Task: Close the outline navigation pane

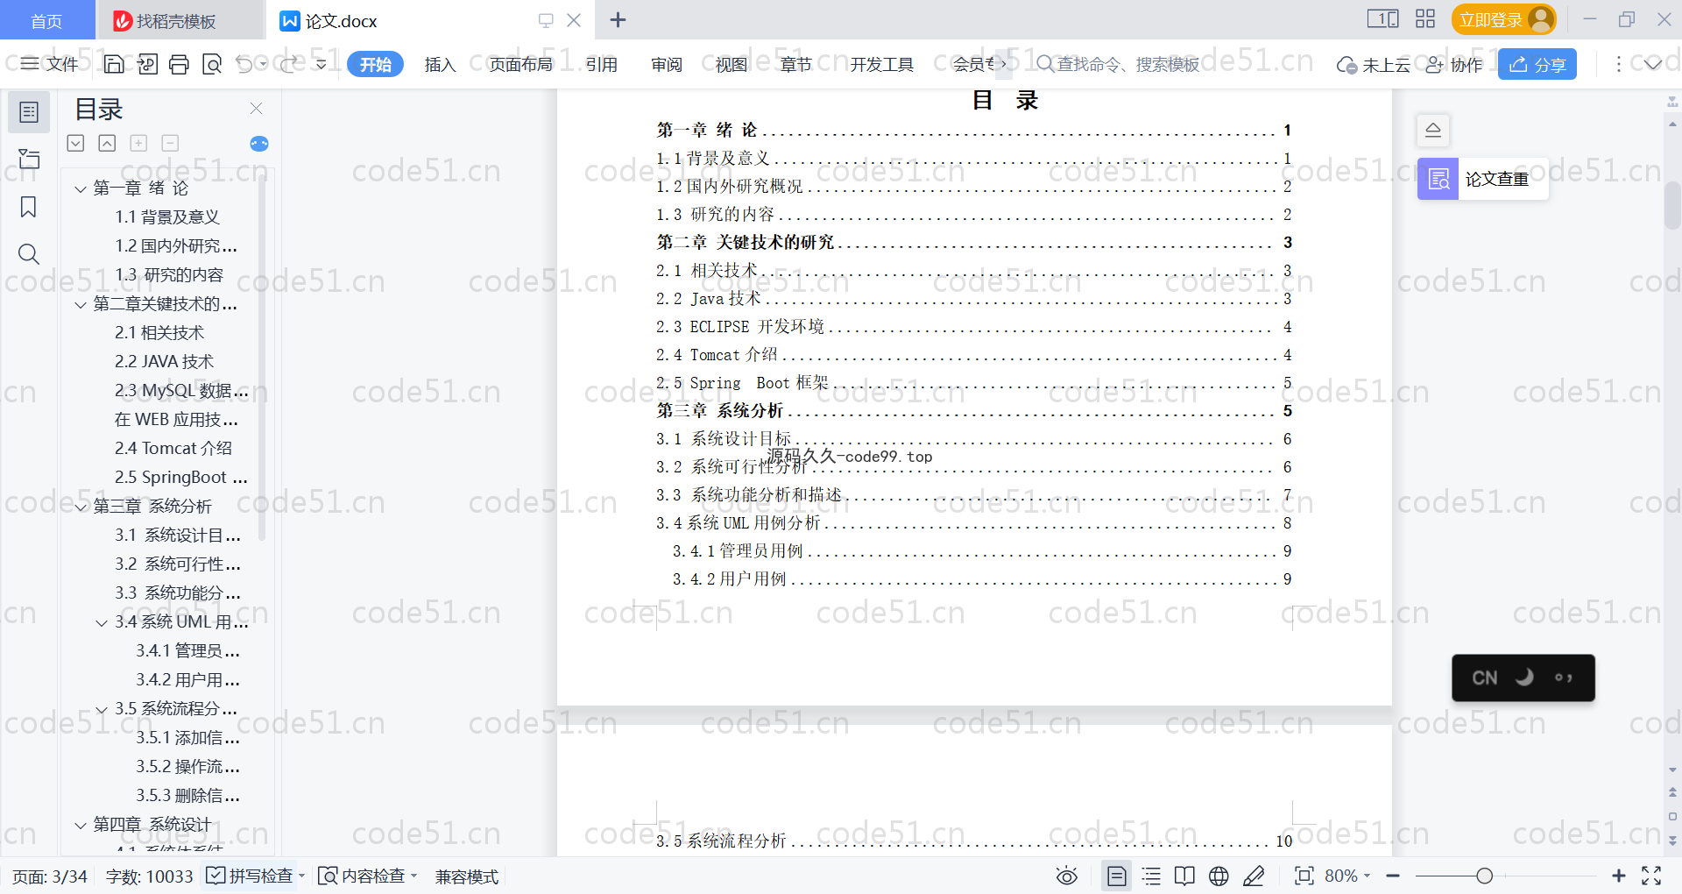Action: pyautogui.click(x=256, y=108)
